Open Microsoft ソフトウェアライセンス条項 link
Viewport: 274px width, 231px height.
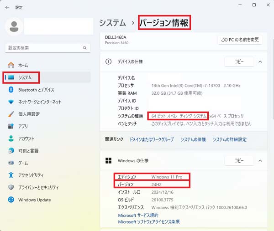[149, 222]
